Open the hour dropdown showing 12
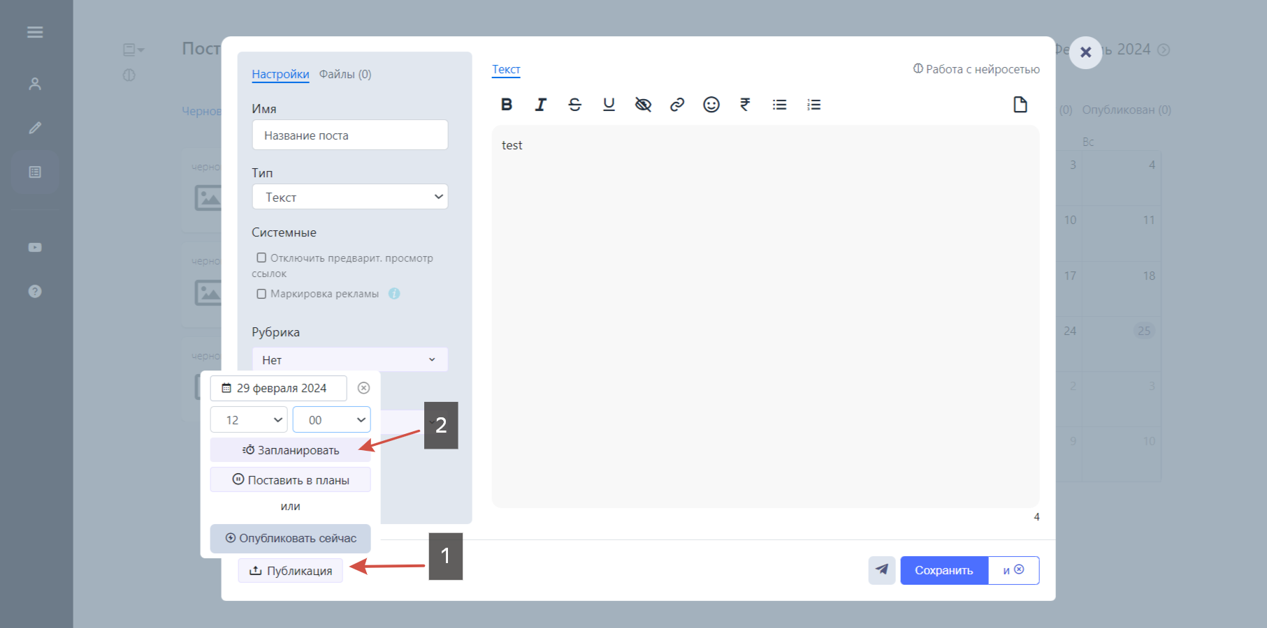This screenshot has width=1267, height=628. pyautogui.click(x=249, y=419)
